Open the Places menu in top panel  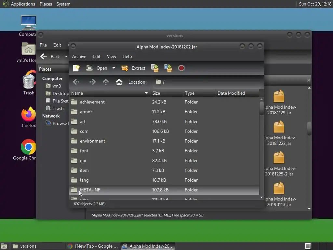pyautogui.click(x=46, y=4)
